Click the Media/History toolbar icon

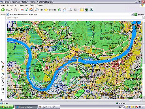59,10
